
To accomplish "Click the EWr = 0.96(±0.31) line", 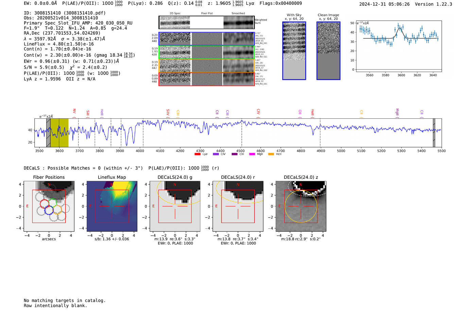I will 71,62.
